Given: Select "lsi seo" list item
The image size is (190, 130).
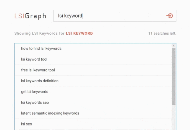Looking at the screenshot, I should [x=93, y=124].
